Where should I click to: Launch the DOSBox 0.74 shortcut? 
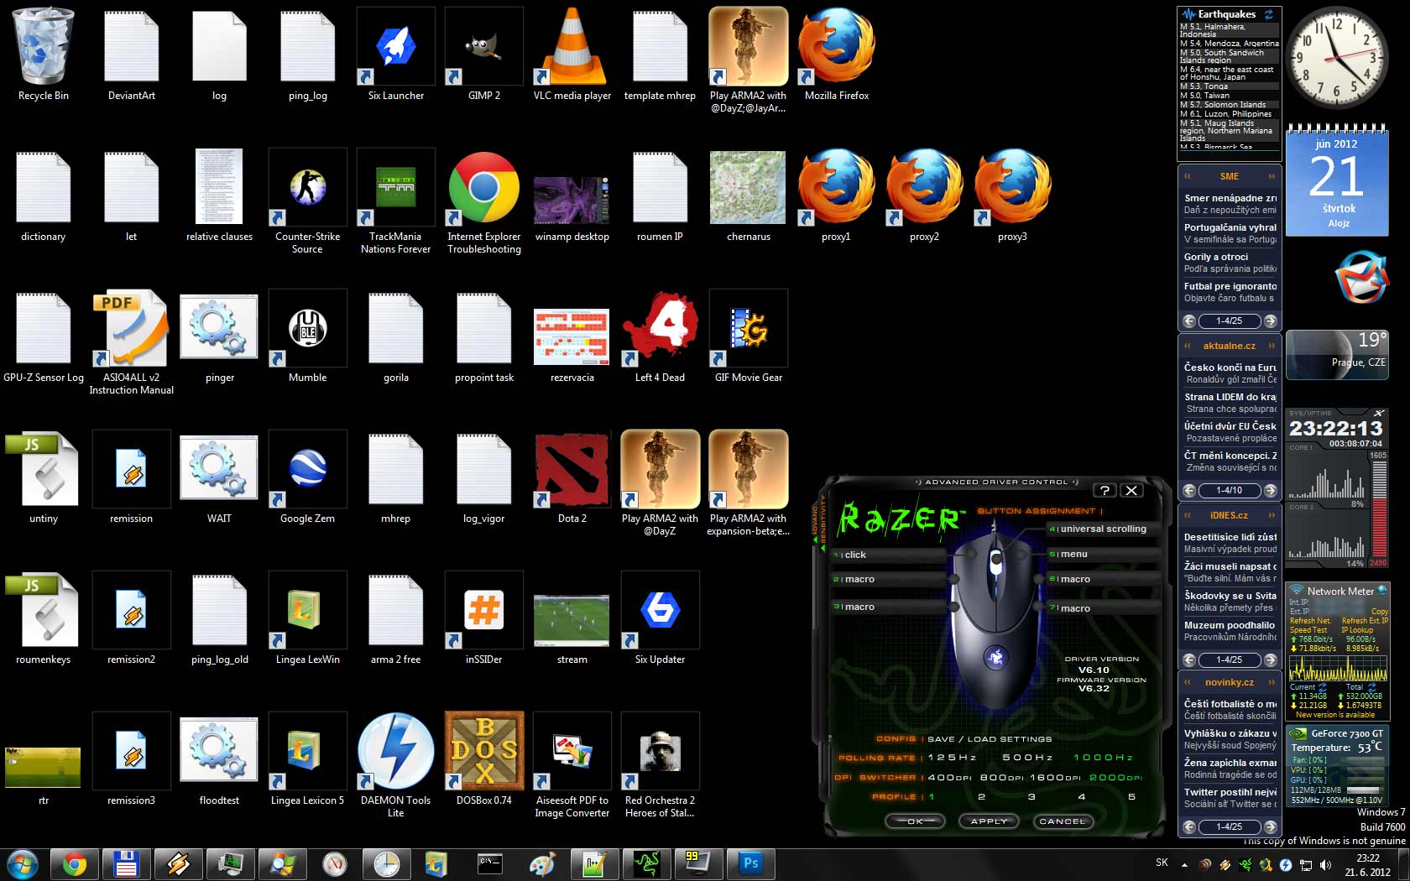484,758
